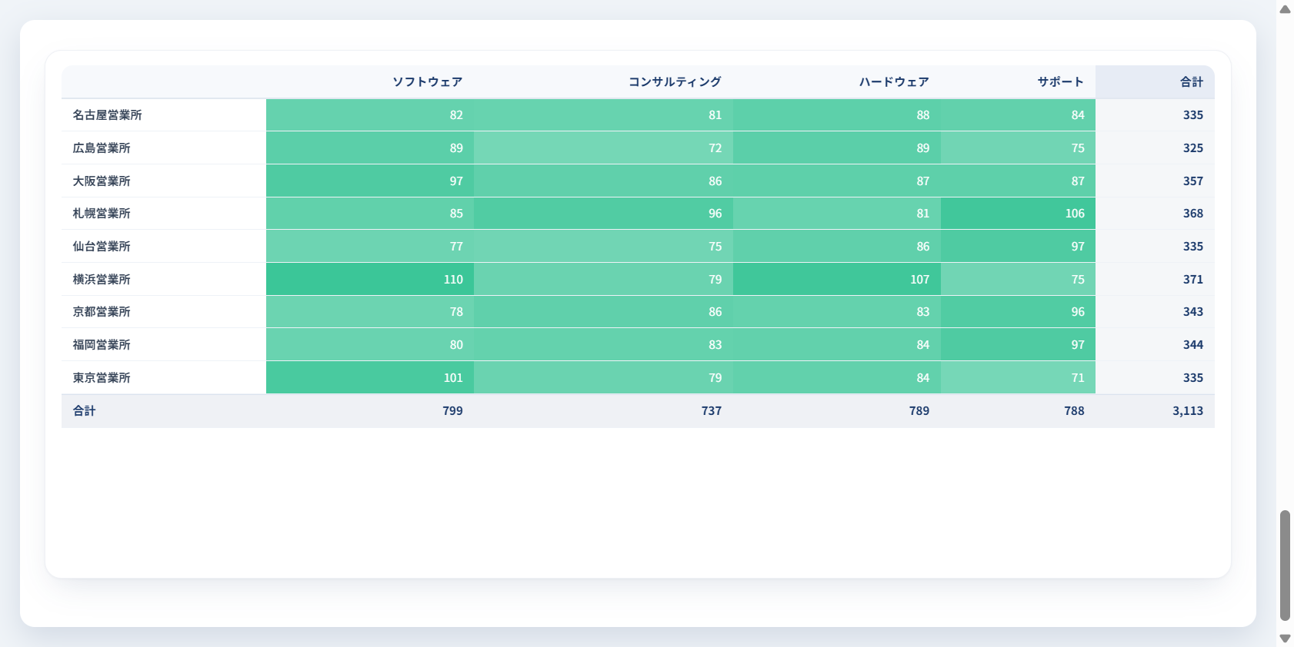Click the scrollbar down arrow
The height and width of the screenshot is (647, 1294).
point(1285,639)
